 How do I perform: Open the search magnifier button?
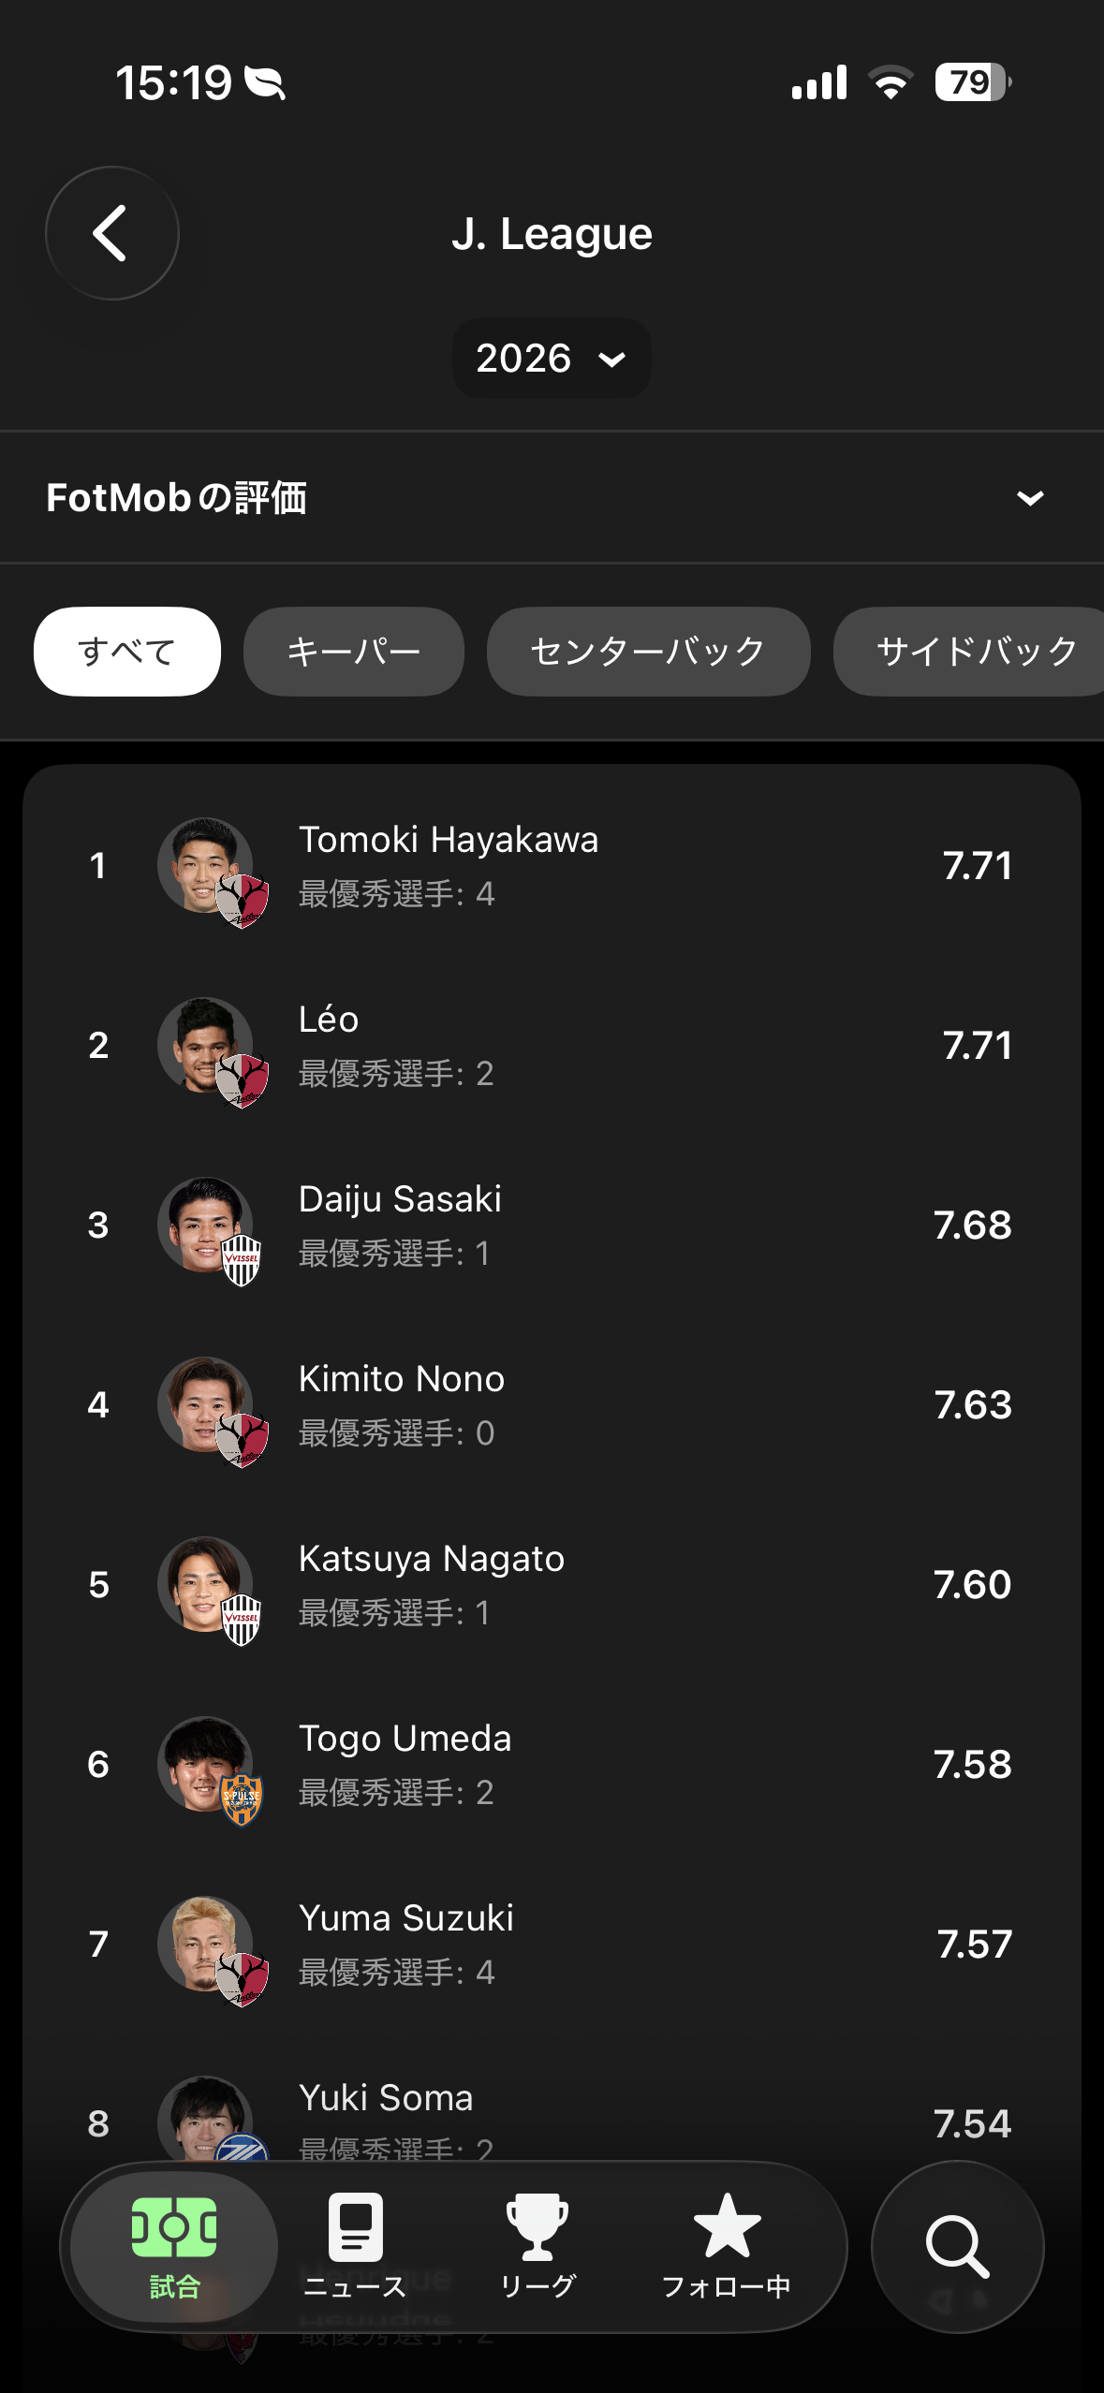957,2245
